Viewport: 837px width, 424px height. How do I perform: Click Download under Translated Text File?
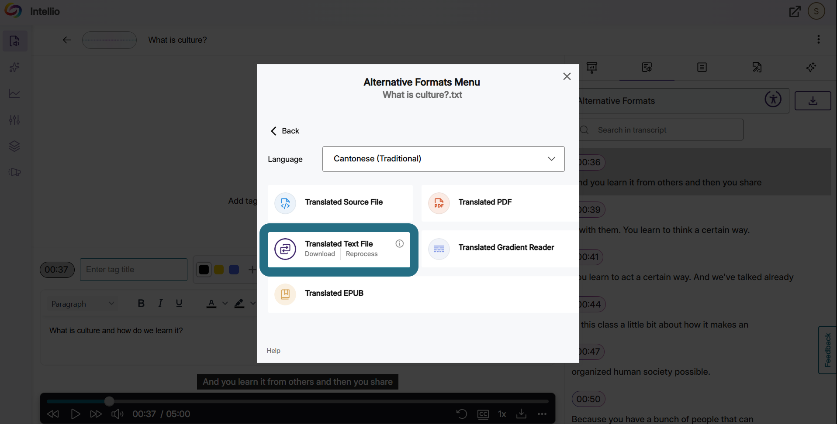pos(320,254)
